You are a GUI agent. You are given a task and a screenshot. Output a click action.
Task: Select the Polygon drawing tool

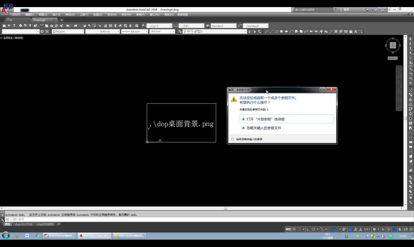(x=281, y=31)
